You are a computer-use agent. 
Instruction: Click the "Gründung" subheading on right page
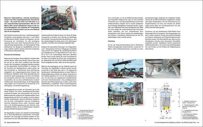click(x=111, y=41)
